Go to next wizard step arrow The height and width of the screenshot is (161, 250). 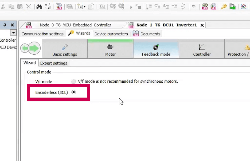click(x=34, y=48)
